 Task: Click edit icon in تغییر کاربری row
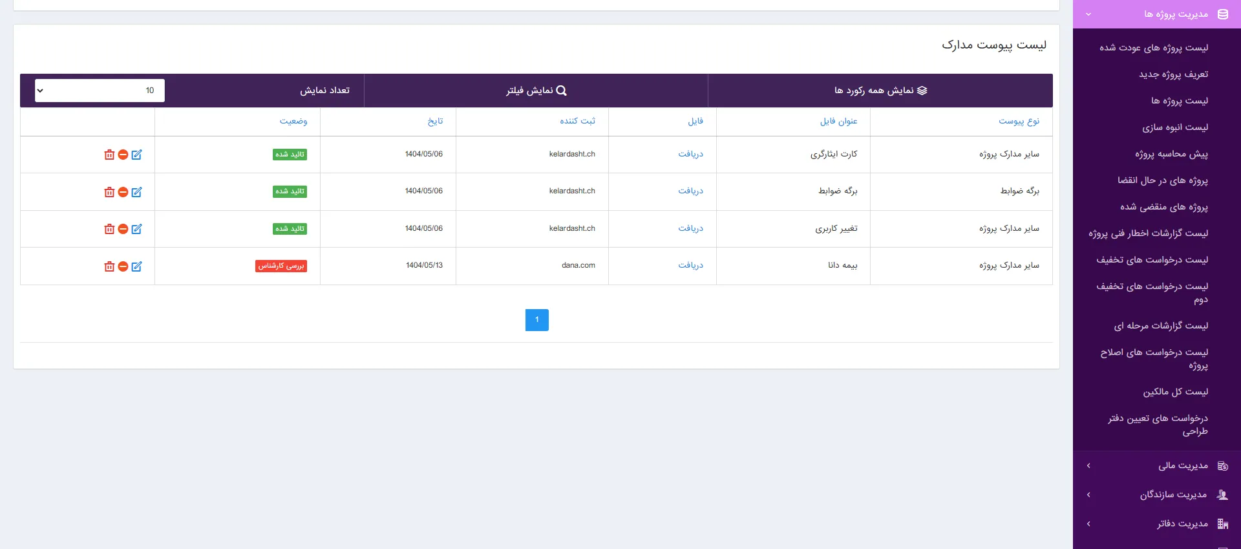tap(136, 229)
